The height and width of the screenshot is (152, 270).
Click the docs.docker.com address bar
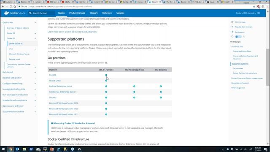(x=134, y=7)
